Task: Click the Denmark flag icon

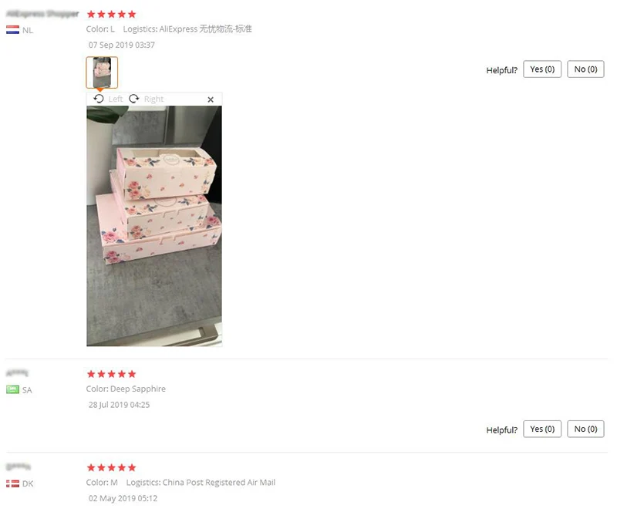Action: [x=12, y=483]
